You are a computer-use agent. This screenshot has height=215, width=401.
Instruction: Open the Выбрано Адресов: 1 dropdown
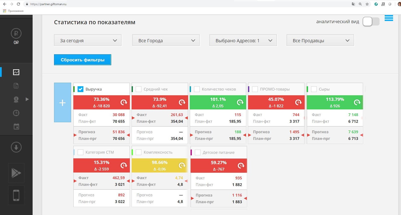click(x=243, y=40)
